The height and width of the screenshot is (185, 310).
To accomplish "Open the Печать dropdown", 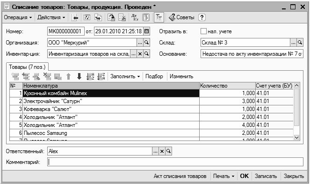I will [x=223, y=176].
